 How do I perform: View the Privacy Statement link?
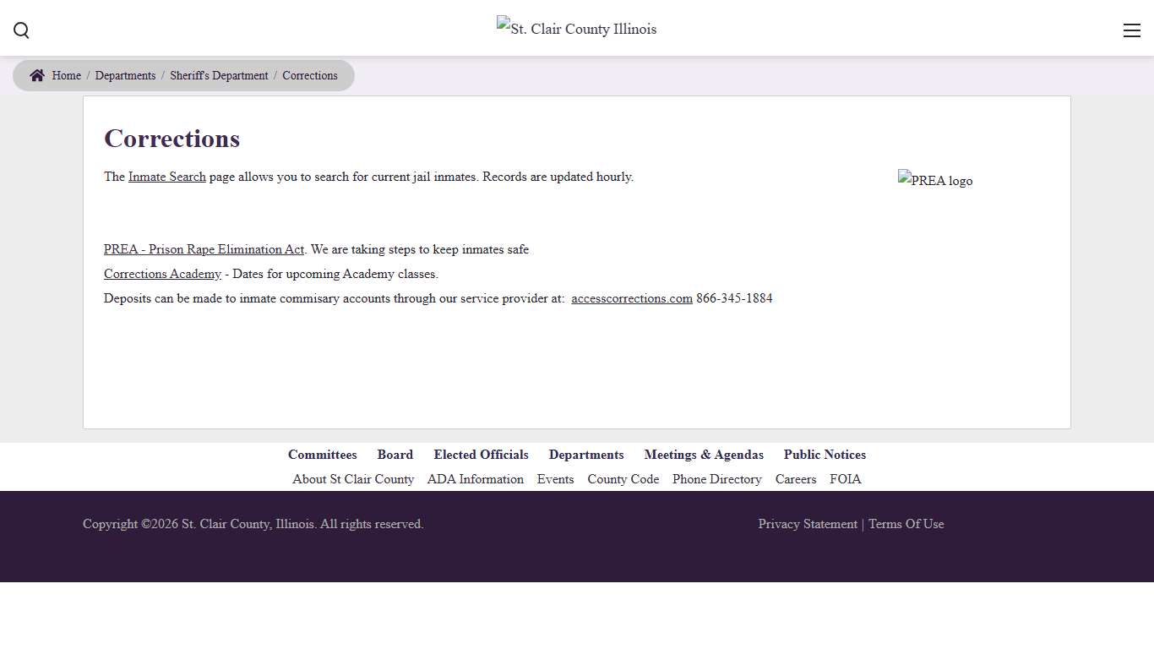pos(808,524)
